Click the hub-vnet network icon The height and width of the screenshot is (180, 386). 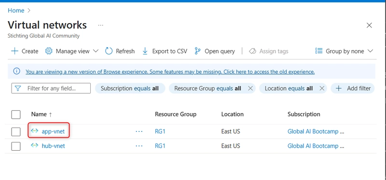click(34, 145)
